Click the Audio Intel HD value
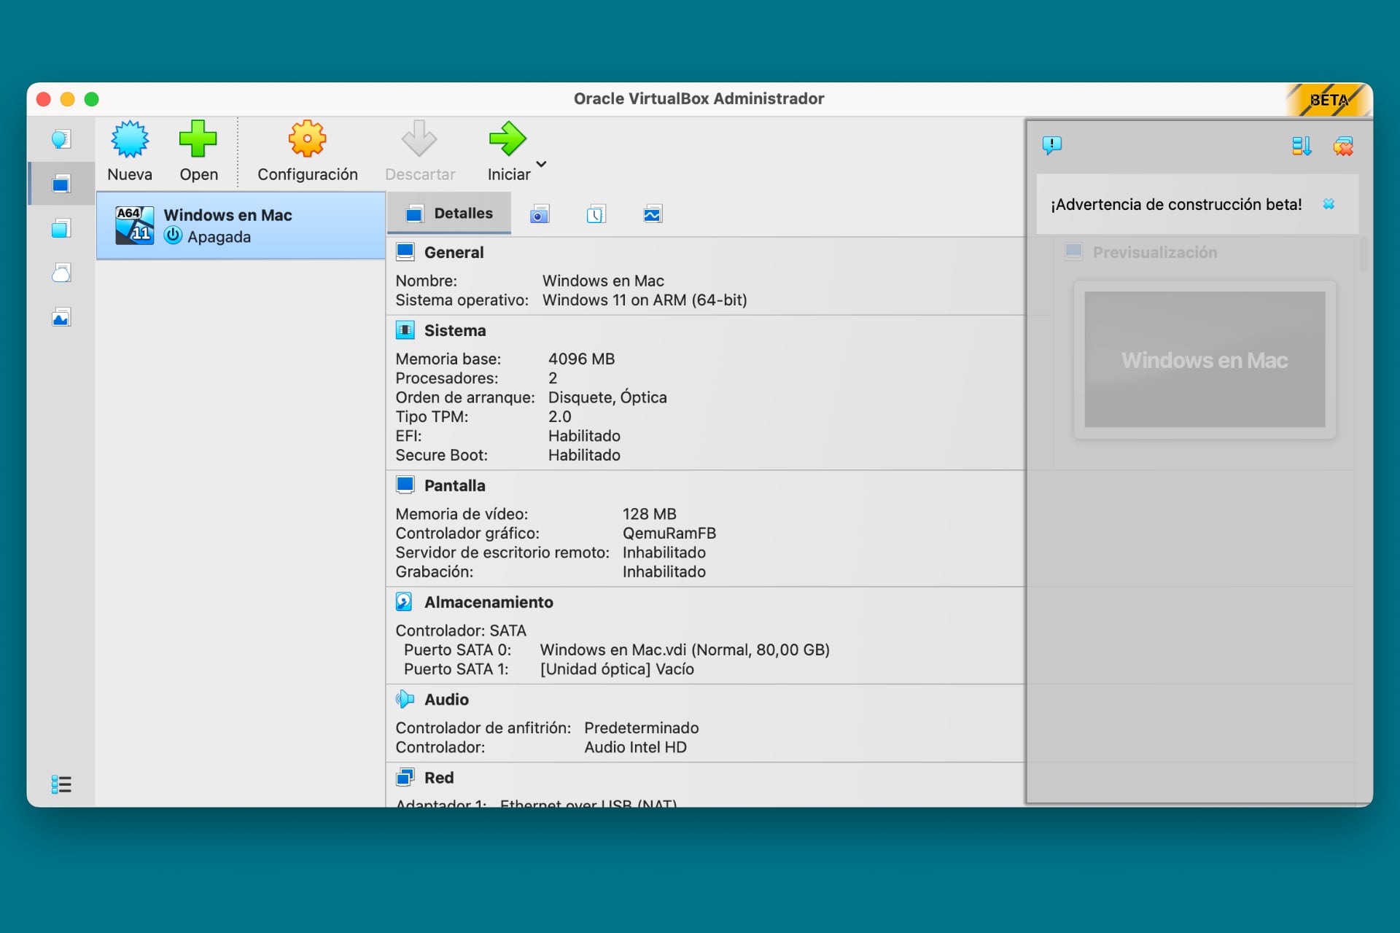The image size is (1400, 933). (635, 747)
